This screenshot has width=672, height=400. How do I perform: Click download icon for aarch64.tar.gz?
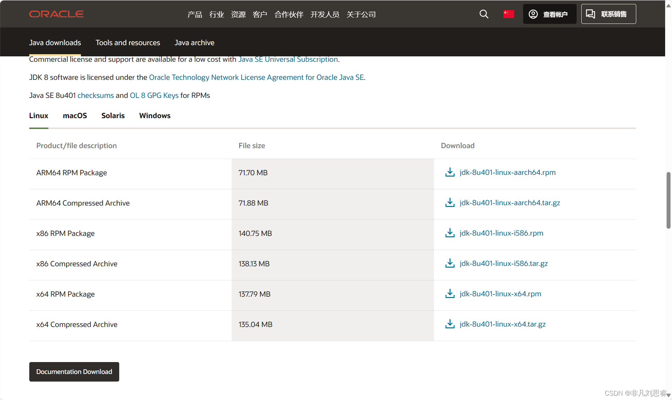click(450, 203)
